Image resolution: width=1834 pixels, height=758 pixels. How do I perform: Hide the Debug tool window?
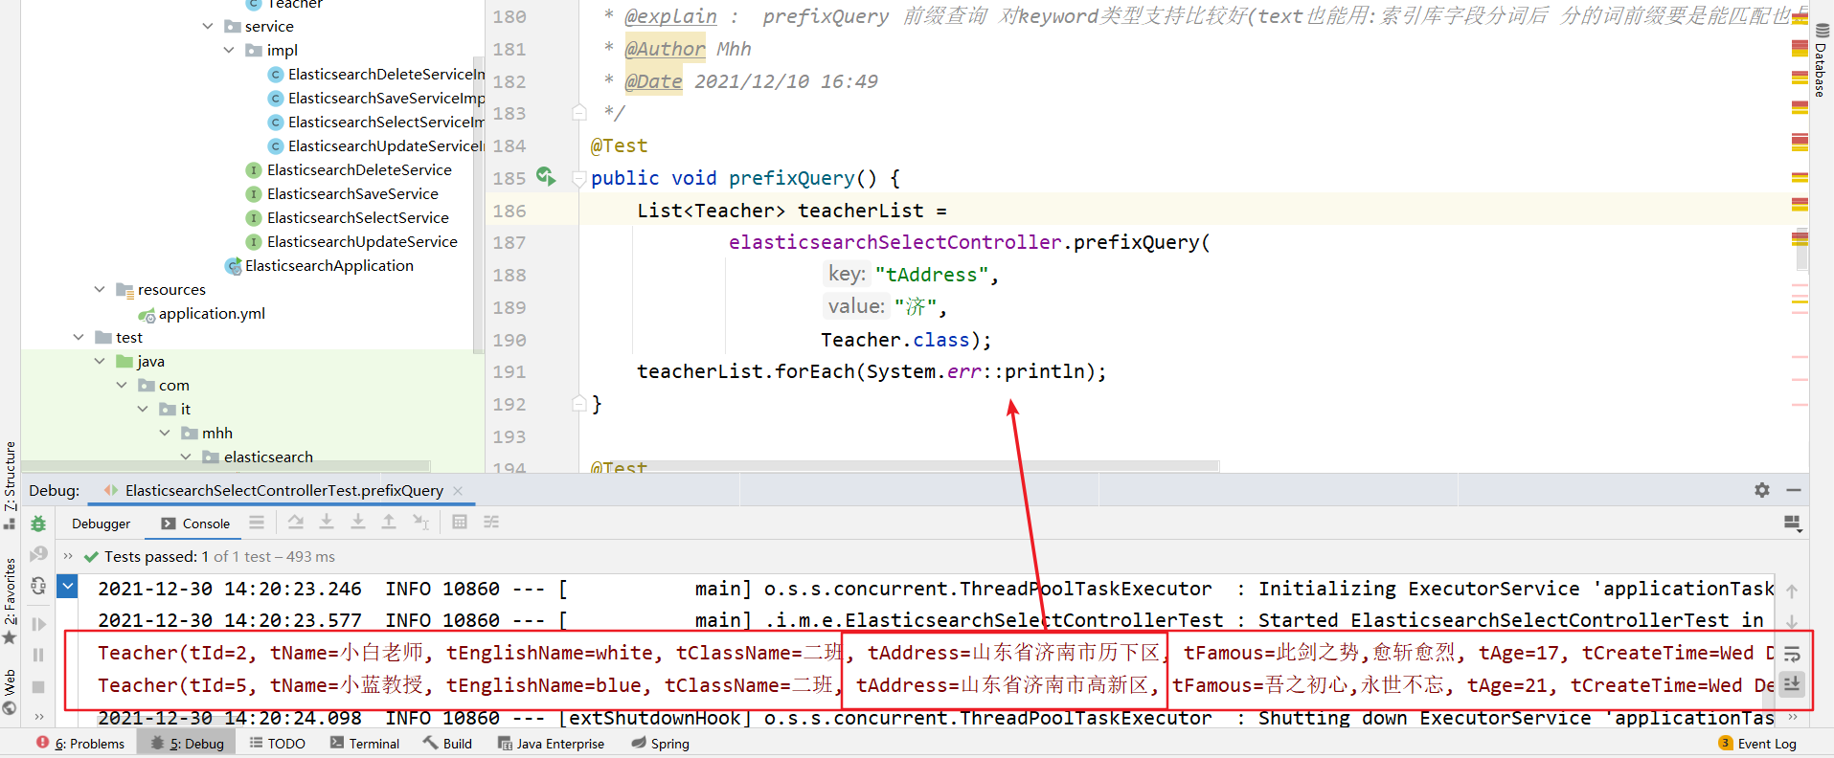click(1794, 490)
